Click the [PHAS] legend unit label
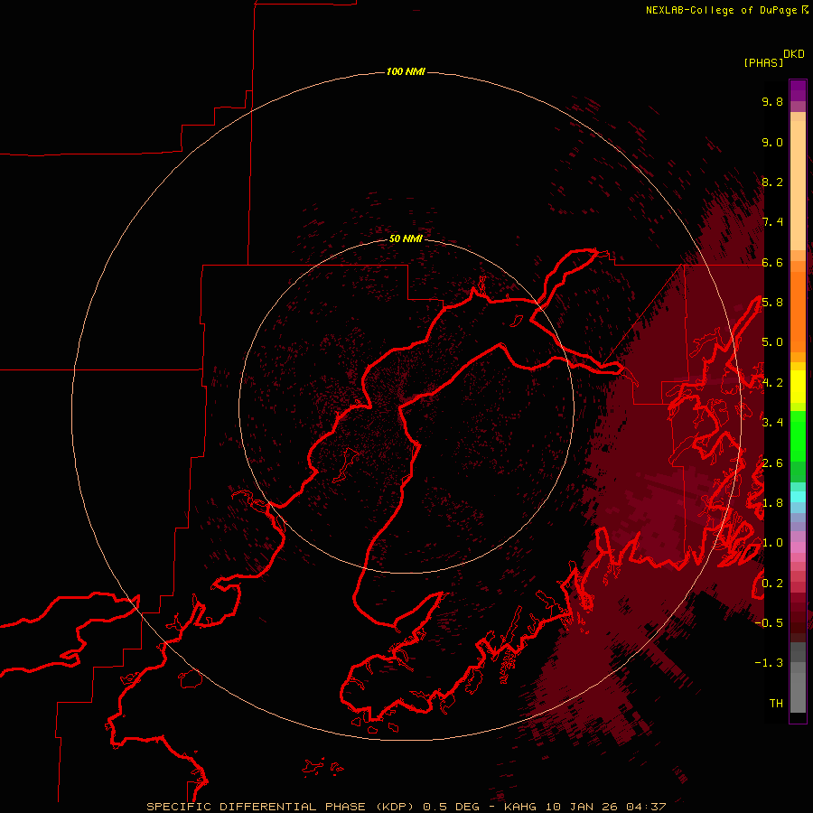Viewport: 813px width, 813px height. click(x=763, y=62)
